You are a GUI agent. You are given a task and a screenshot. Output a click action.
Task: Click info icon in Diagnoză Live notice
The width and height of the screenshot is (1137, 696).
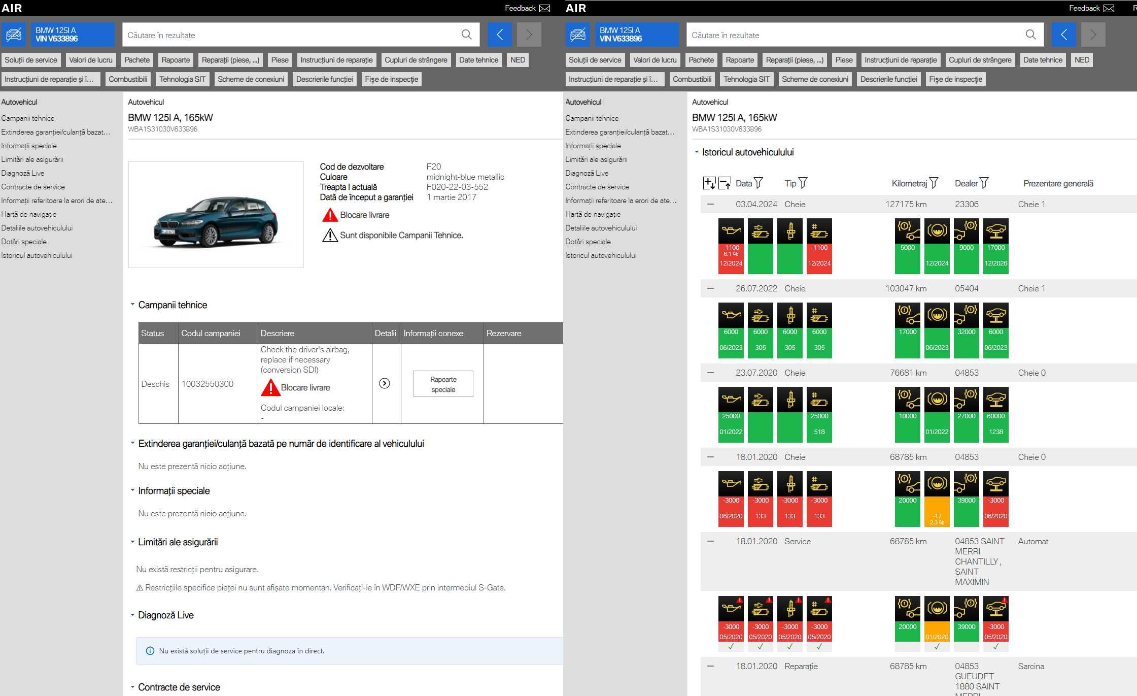tap(150, 651)
